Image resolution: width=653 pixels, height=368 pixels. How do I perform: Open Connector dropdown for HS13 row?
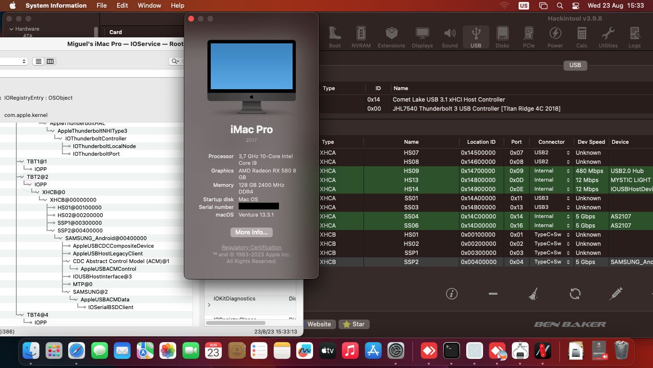tap(551, 180)
